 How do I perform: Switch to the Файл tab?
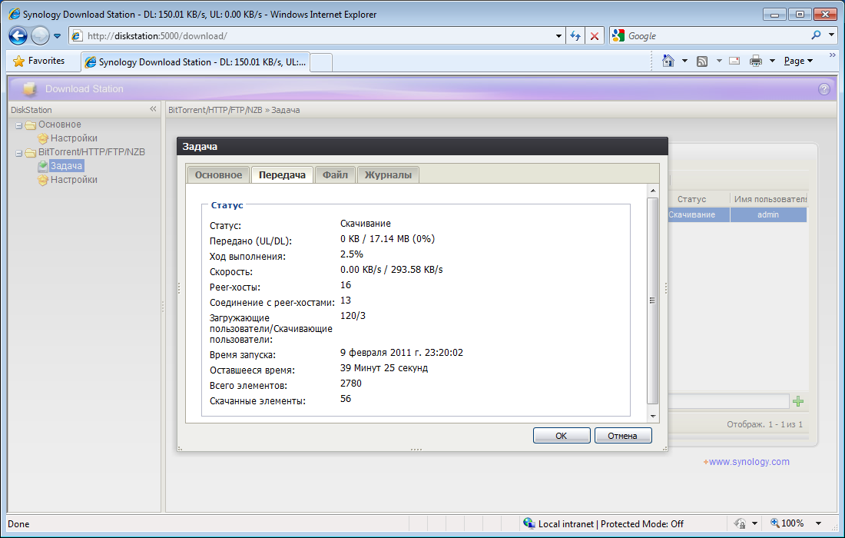(x=335, y=174)
